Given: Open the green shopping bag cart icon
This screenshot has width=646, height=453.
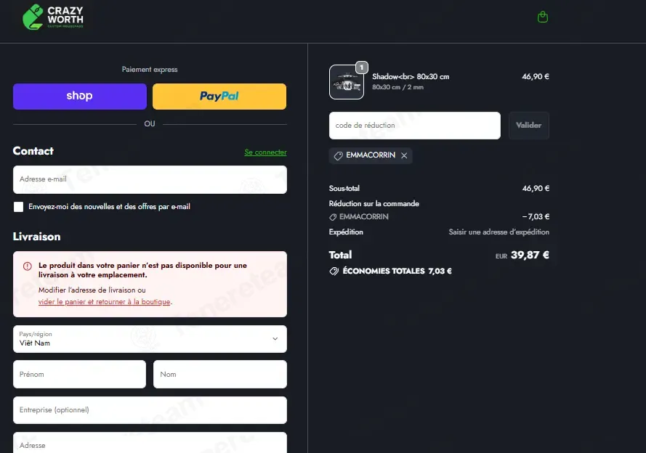Looking at the screenshot, I should click(x=543, y=17).
